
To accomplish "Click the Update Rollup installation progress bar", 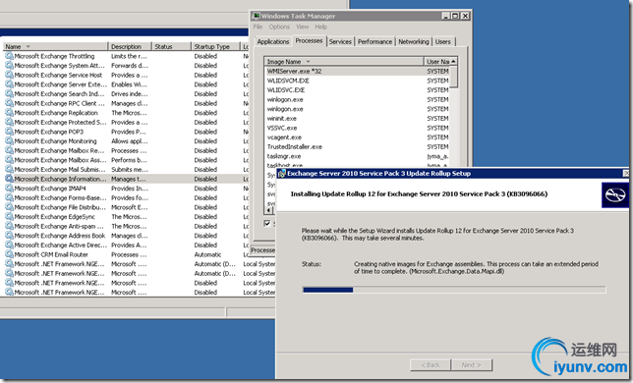I will click(x=454, y=290).
